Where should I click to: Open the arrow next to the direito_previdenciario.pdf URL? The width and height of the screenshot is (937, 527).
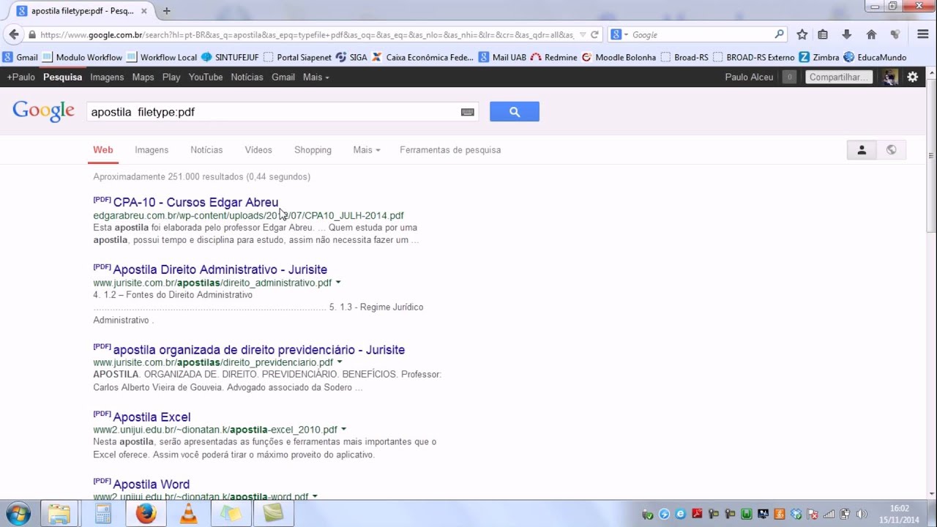[x=340, y=362]
